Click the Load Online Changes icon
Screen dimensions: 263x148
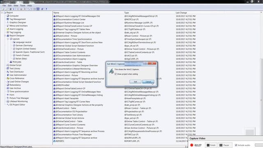tap(8, 82)
